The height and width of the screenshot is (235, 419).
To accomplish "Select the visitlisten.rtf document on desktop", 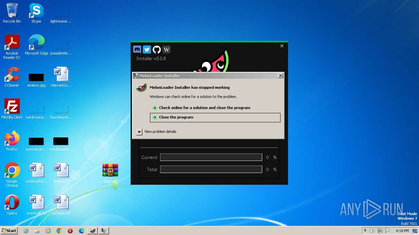I will click(x=61, y=205).
